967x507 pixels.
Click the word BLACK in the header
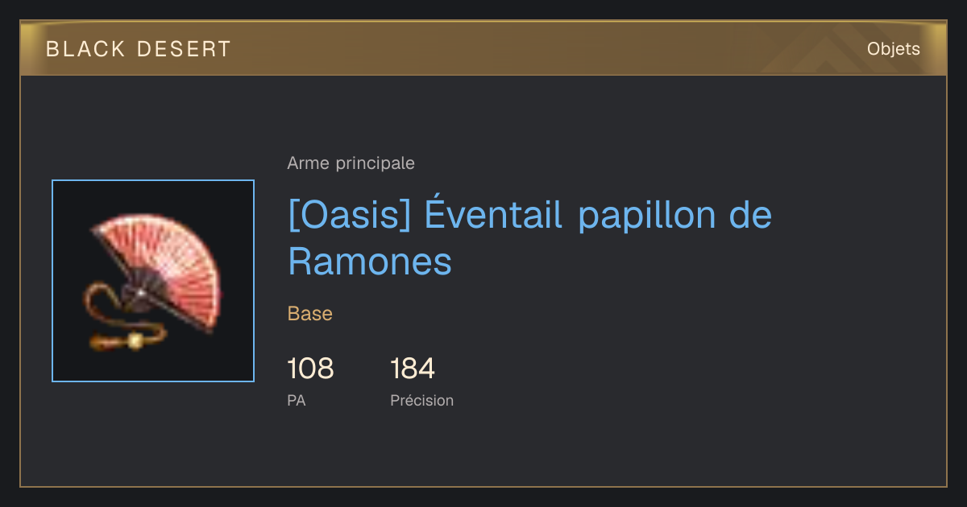[86, 49]
